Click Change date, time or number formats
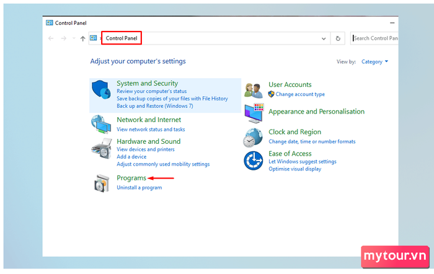Viewport: 434px width, 274px height. coord(312,141)
